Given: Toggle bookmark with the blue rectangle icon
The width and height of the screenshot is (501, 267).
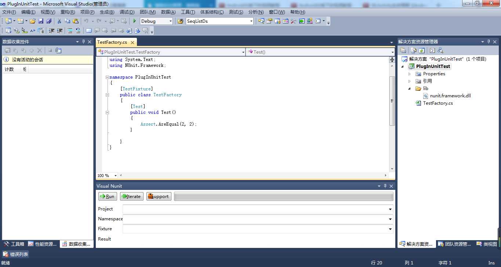Looking at the screenshot, I should 88,30.
